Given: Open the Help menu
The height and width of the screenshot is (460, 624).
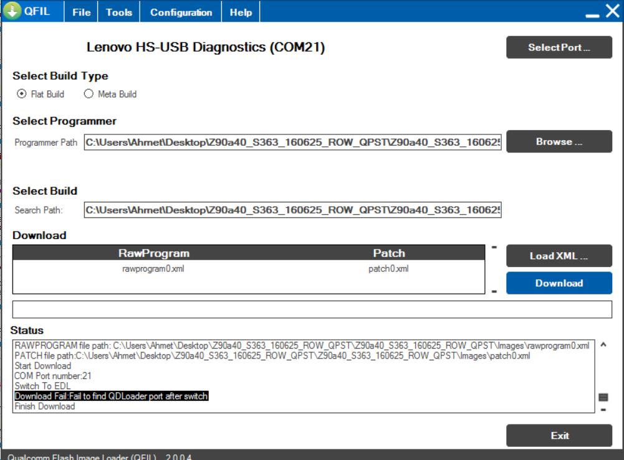Looking at the screenshot, I should [x=241, y=12].
